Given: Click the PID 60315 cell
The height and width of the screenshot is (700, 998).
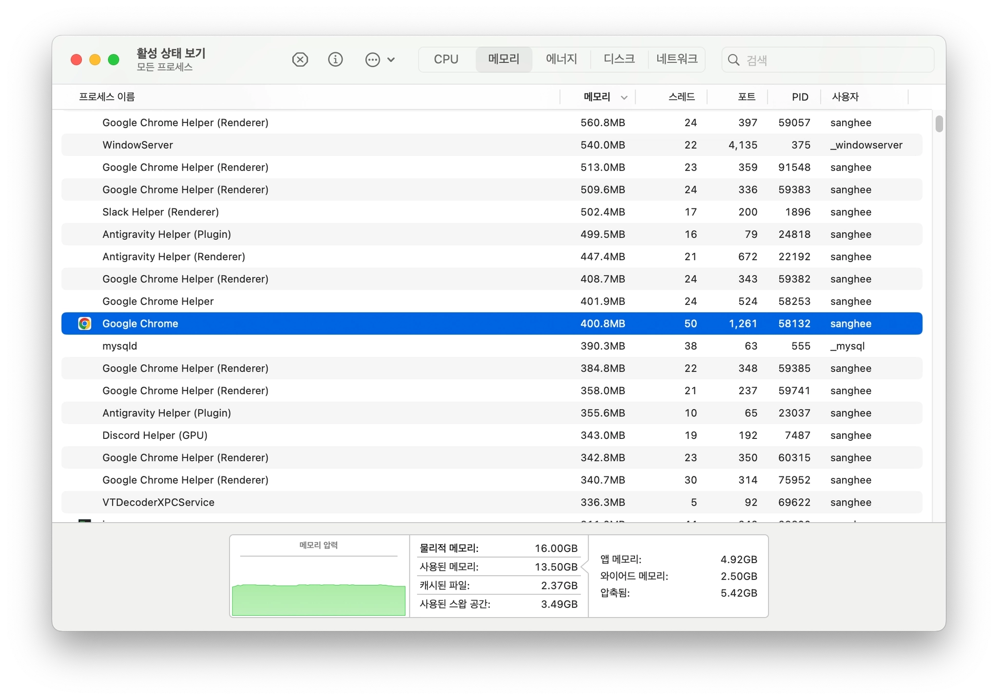Looking at the screenshot, I should (x=794, y=458).
